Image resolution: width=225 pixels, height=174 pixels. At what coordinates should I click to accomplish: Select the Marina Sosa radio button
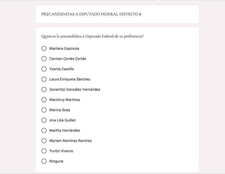pos(44,110)
